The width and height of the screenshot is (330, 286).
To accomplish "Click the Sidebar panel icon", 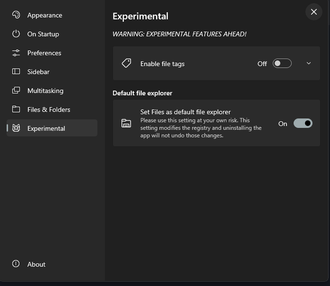I will click(x=16, y=72).
